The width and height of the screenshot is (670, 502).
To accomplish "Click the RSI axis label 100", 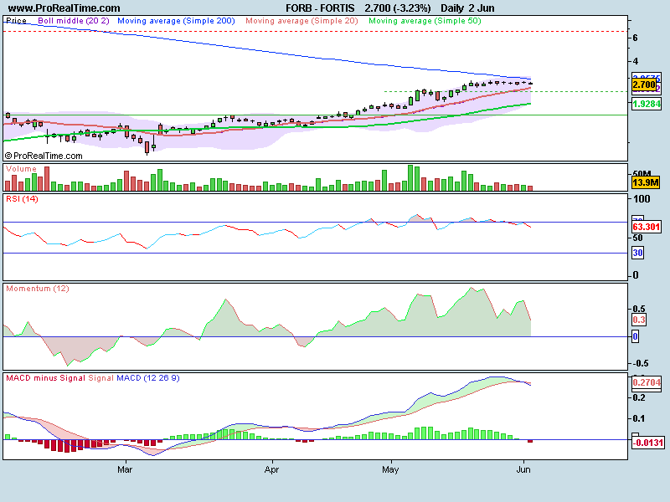I will click(642, 198).
